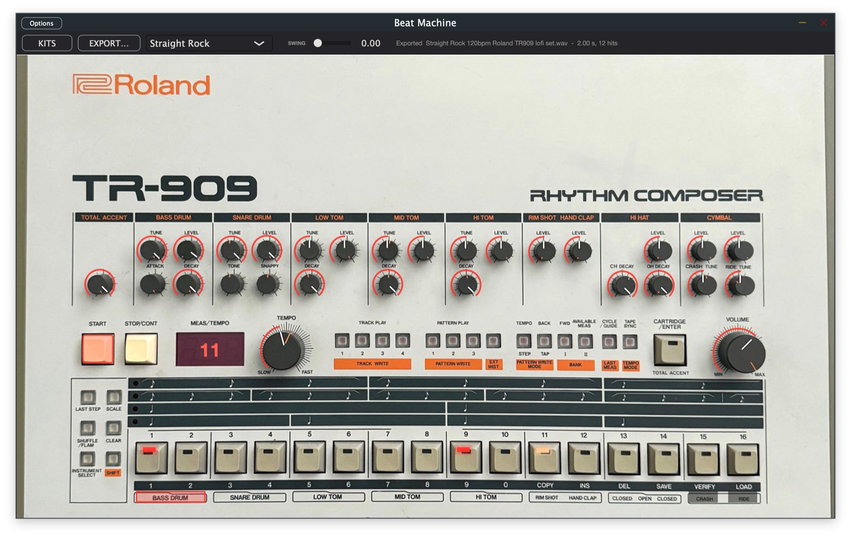Viewport: 851px width, 537px height.
Task: Click the CARTRIDGE/ENTER button
Action: point(670,349)
